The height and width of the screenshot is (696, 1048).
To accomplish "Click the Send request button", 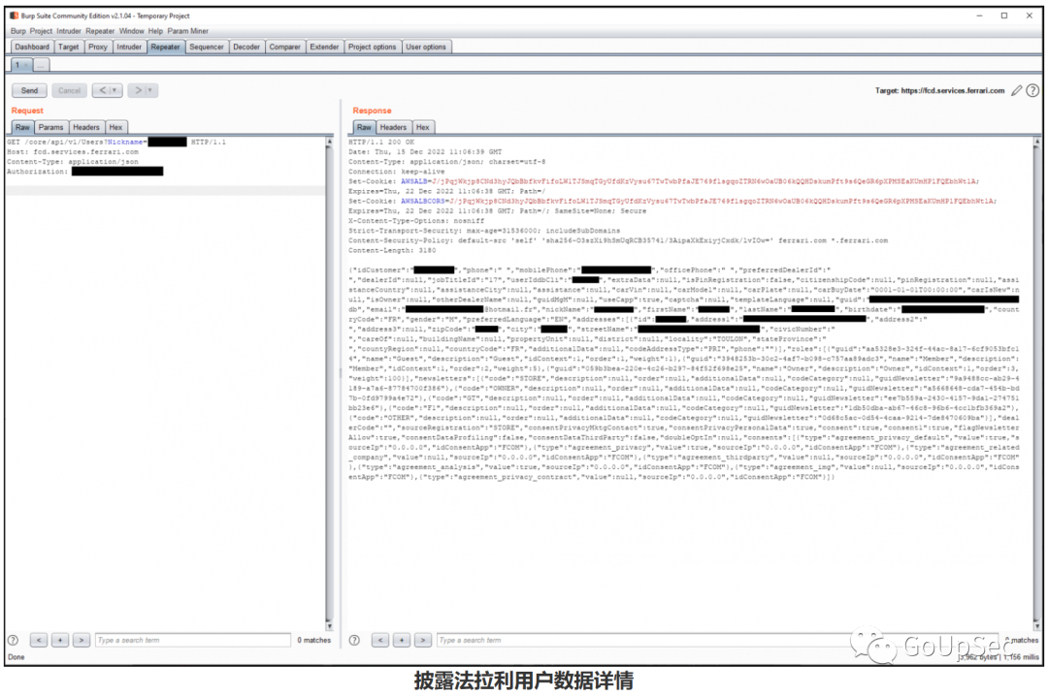I will click(x=29, y=90).
